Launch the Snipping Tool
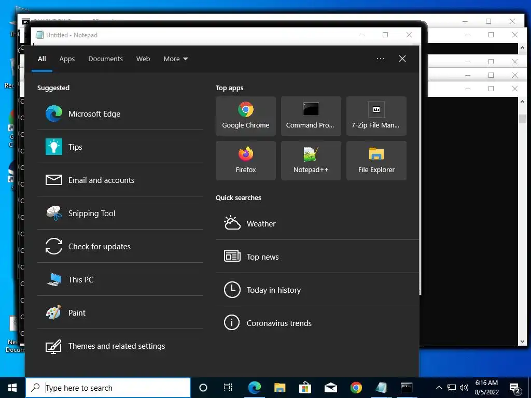 coord(120,213)
